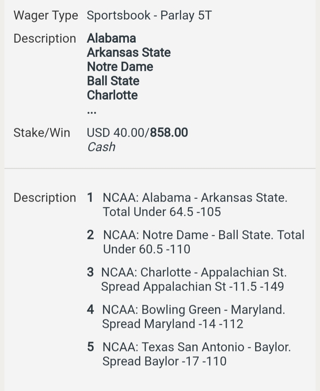Click the Spread Maryland -14 -112 line
The width and height of the screenshot is (320, 391).
173,324
